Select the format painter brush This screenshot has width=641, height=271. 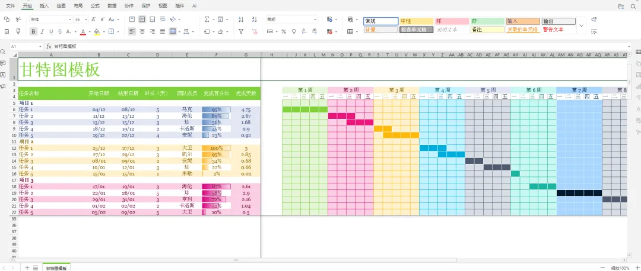[x=18, y=31]
